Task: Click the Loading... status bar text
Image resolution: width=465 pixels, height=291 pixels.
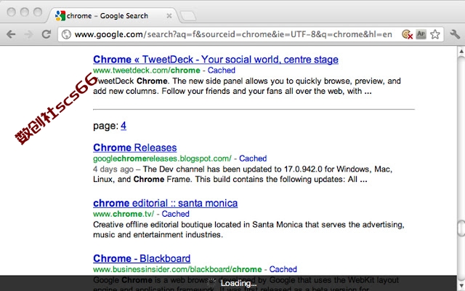Action: [x=238, y=283]
